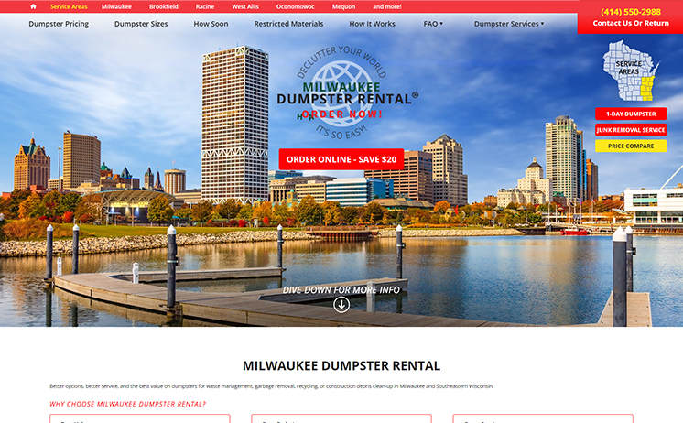
Task: Open the Racine service area link
Action: coord(205,6)
